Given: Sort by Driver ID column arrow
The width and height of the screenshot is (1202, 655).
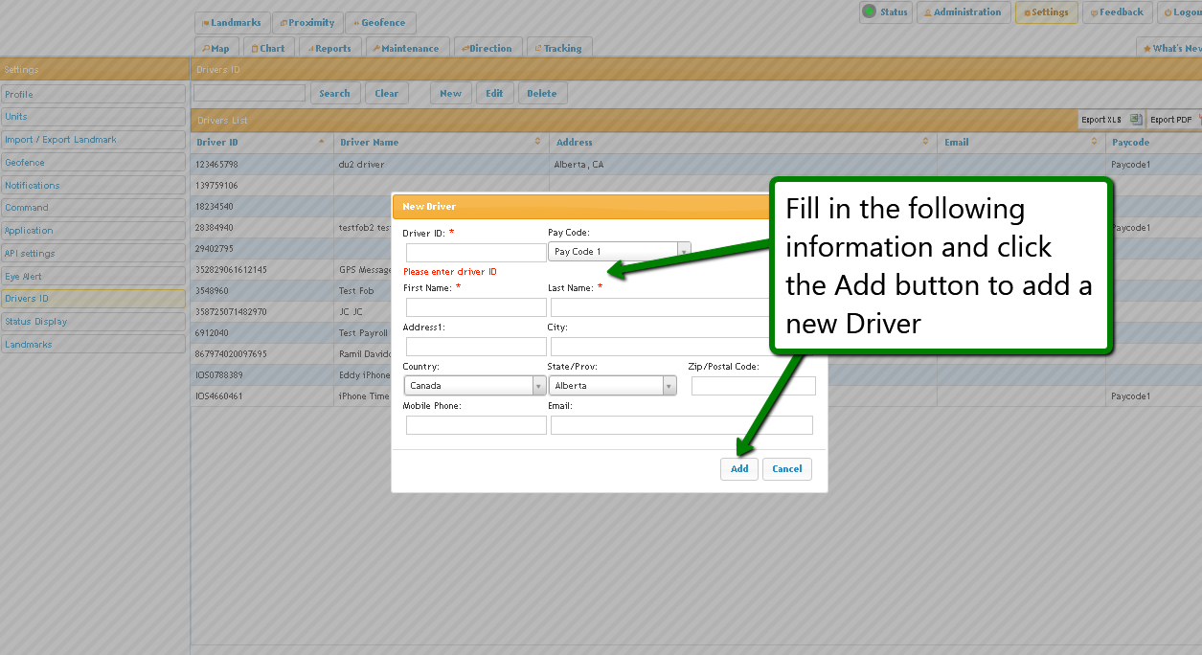Looking at the screenshot, I should 321,142.
